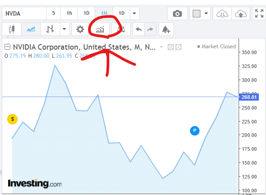Open series settings gear in legend
266x195 pixels.
pyautogui.click(x=178, y=47)
